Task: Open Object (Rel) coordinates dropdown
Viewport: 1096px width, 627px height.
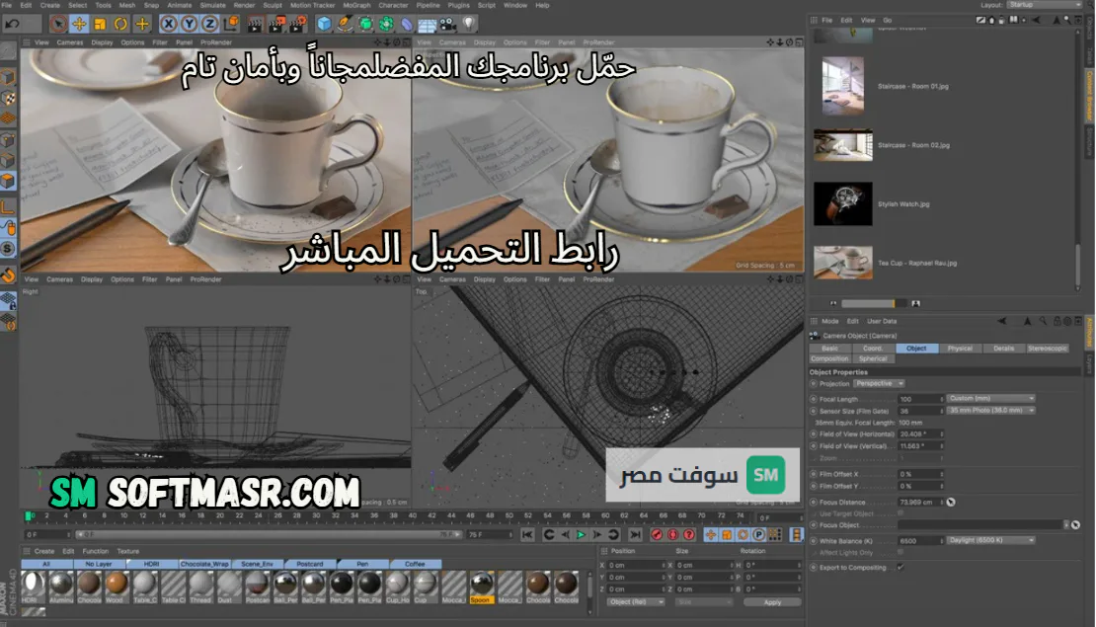Action: [635, 602]
